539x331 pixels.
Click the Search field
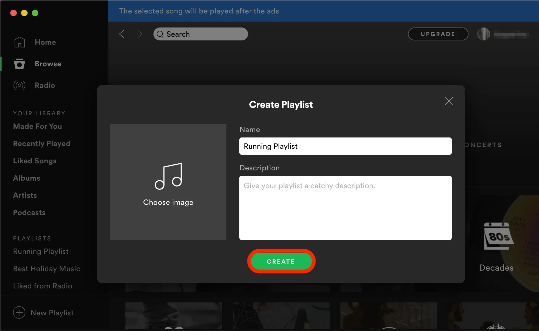(x=201, y=34)
